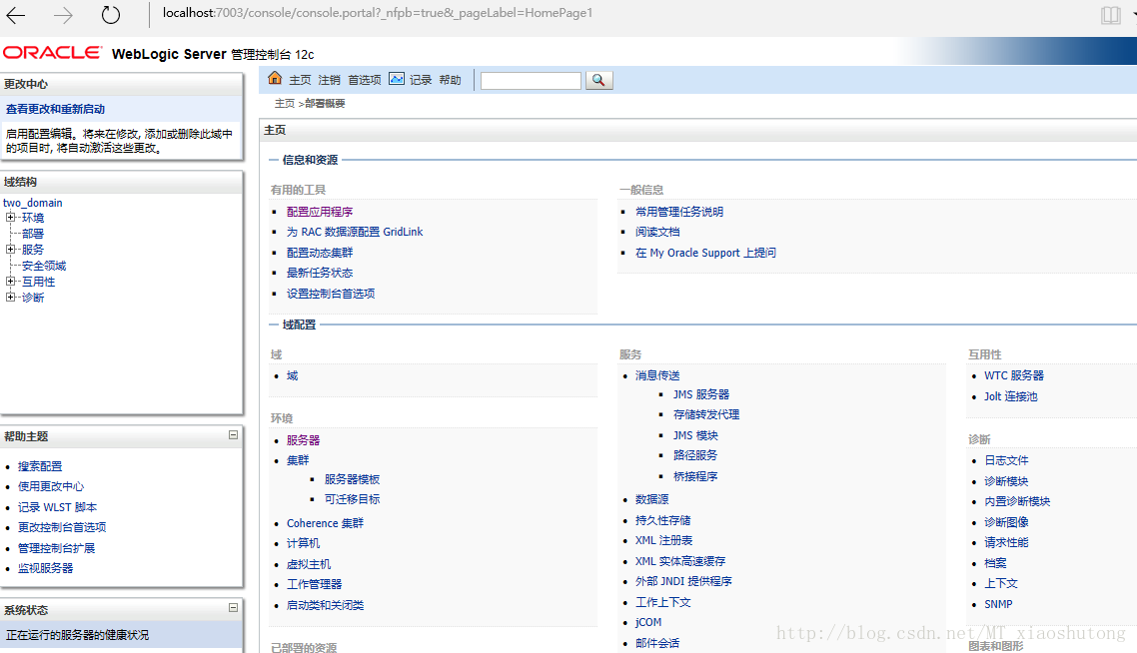Open 配置动态集群 link
Viewport: 1137px width, 653px height.
point(320,253)
